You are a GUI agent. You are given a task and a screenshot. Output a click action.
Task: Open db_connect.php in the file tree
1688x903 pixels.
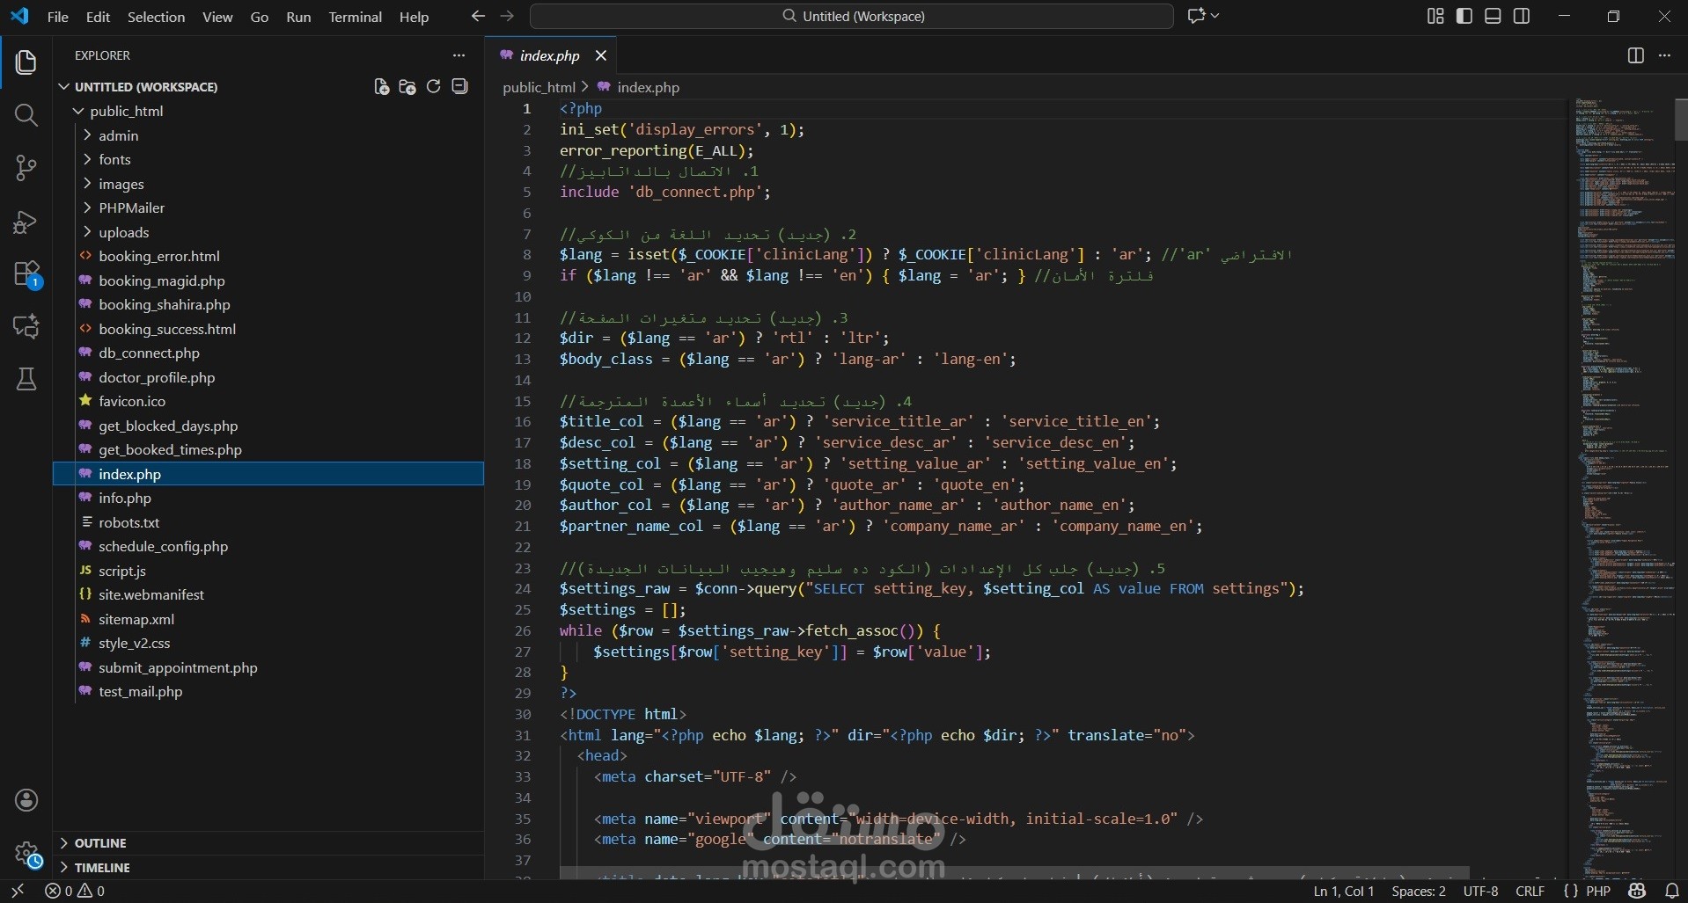(149, 353)
